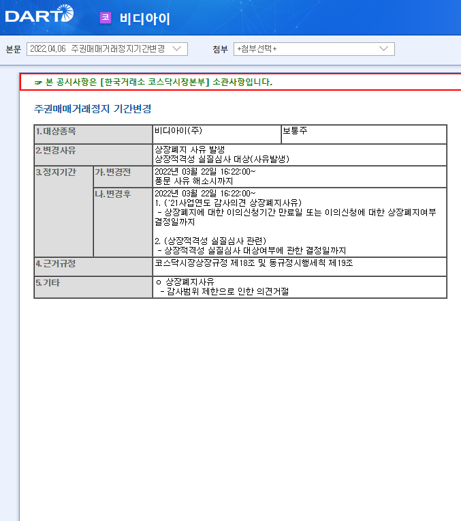Select the 가.변경전 header cell

pyautogui.click(x=123, y=177)
